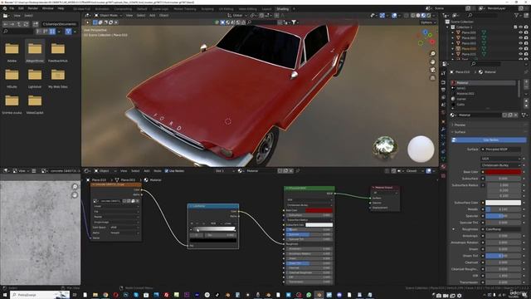Screen dimensions: 531x299
Task: Open Windows Start menu
Action: tap(5, 295)
